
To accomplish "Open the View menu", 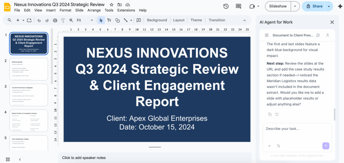I will [x=38, y=10].
